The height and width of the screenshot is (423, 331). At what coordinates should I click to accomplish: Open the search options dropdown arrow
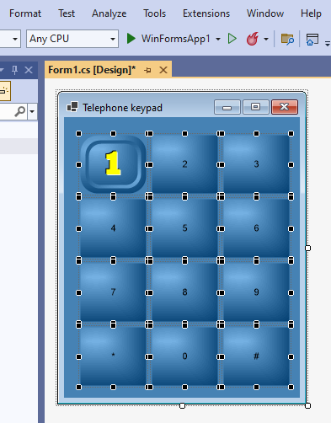[32, 111]
